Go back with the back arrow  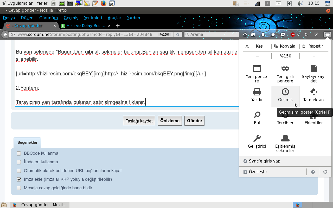point(5,34)
